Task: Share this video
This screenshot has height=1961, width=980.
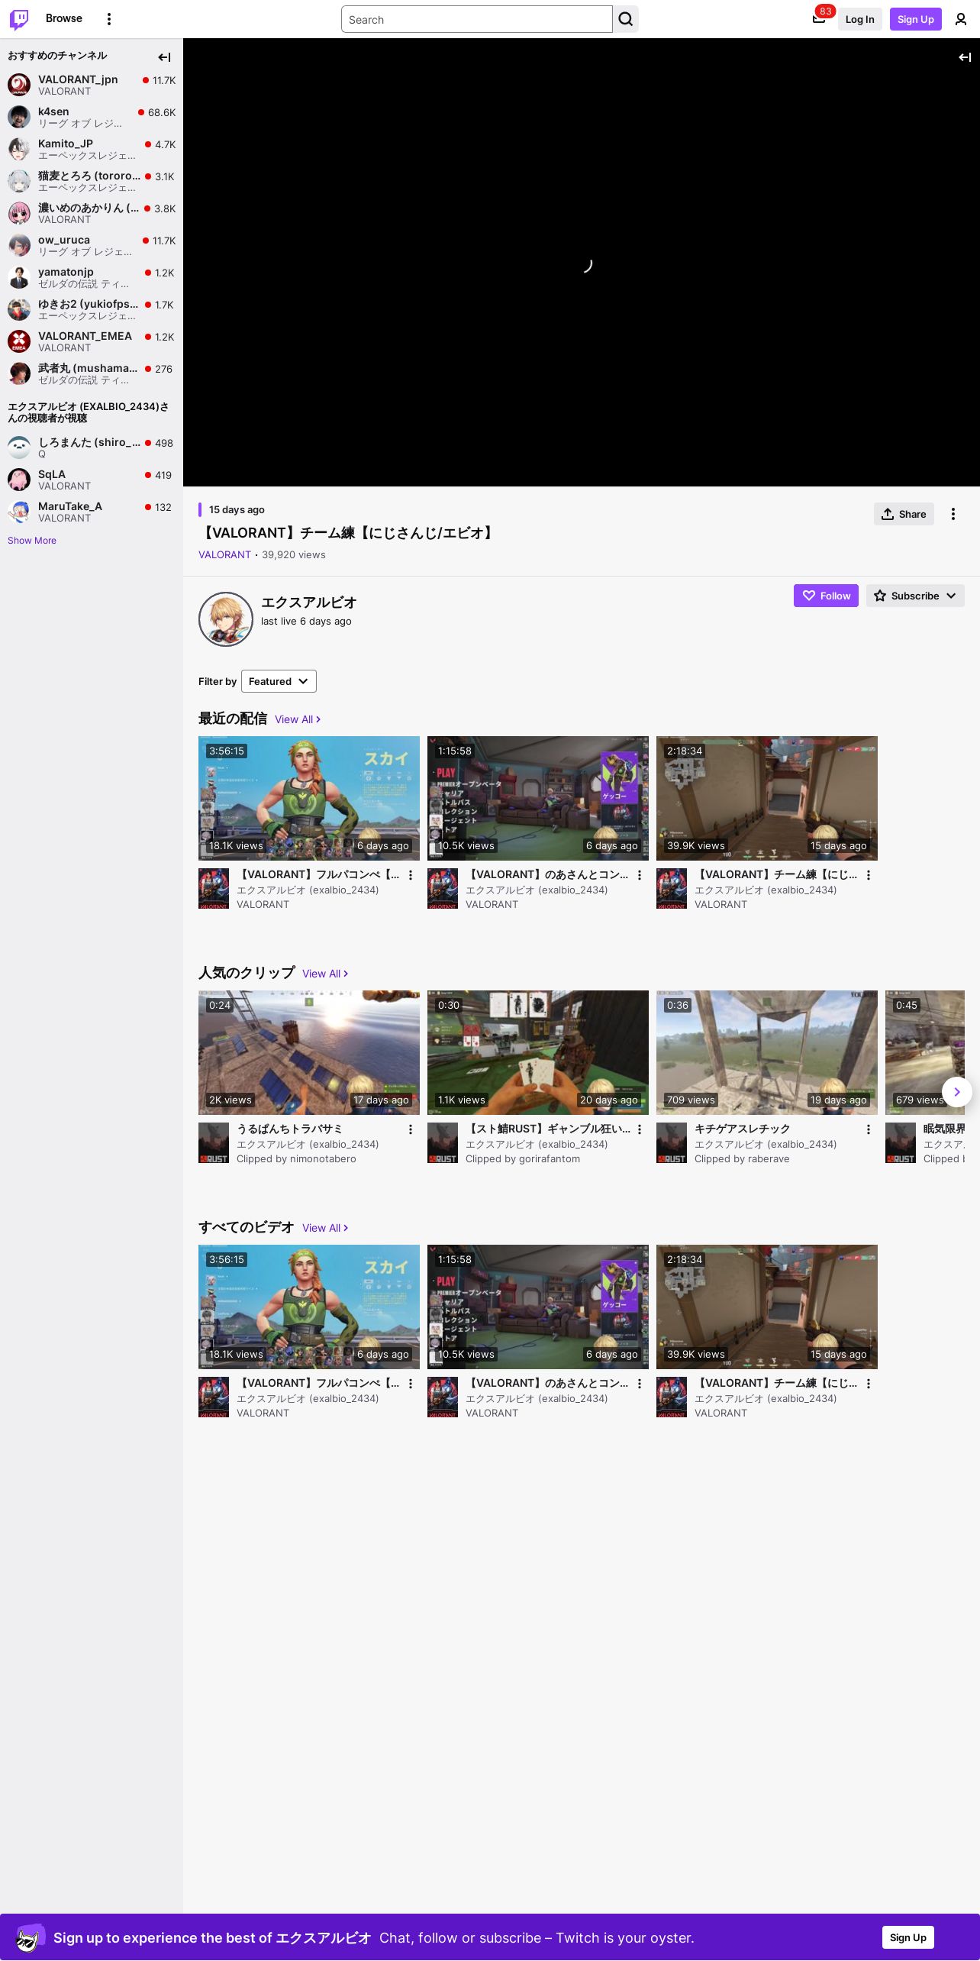Action: pos(904,514)
